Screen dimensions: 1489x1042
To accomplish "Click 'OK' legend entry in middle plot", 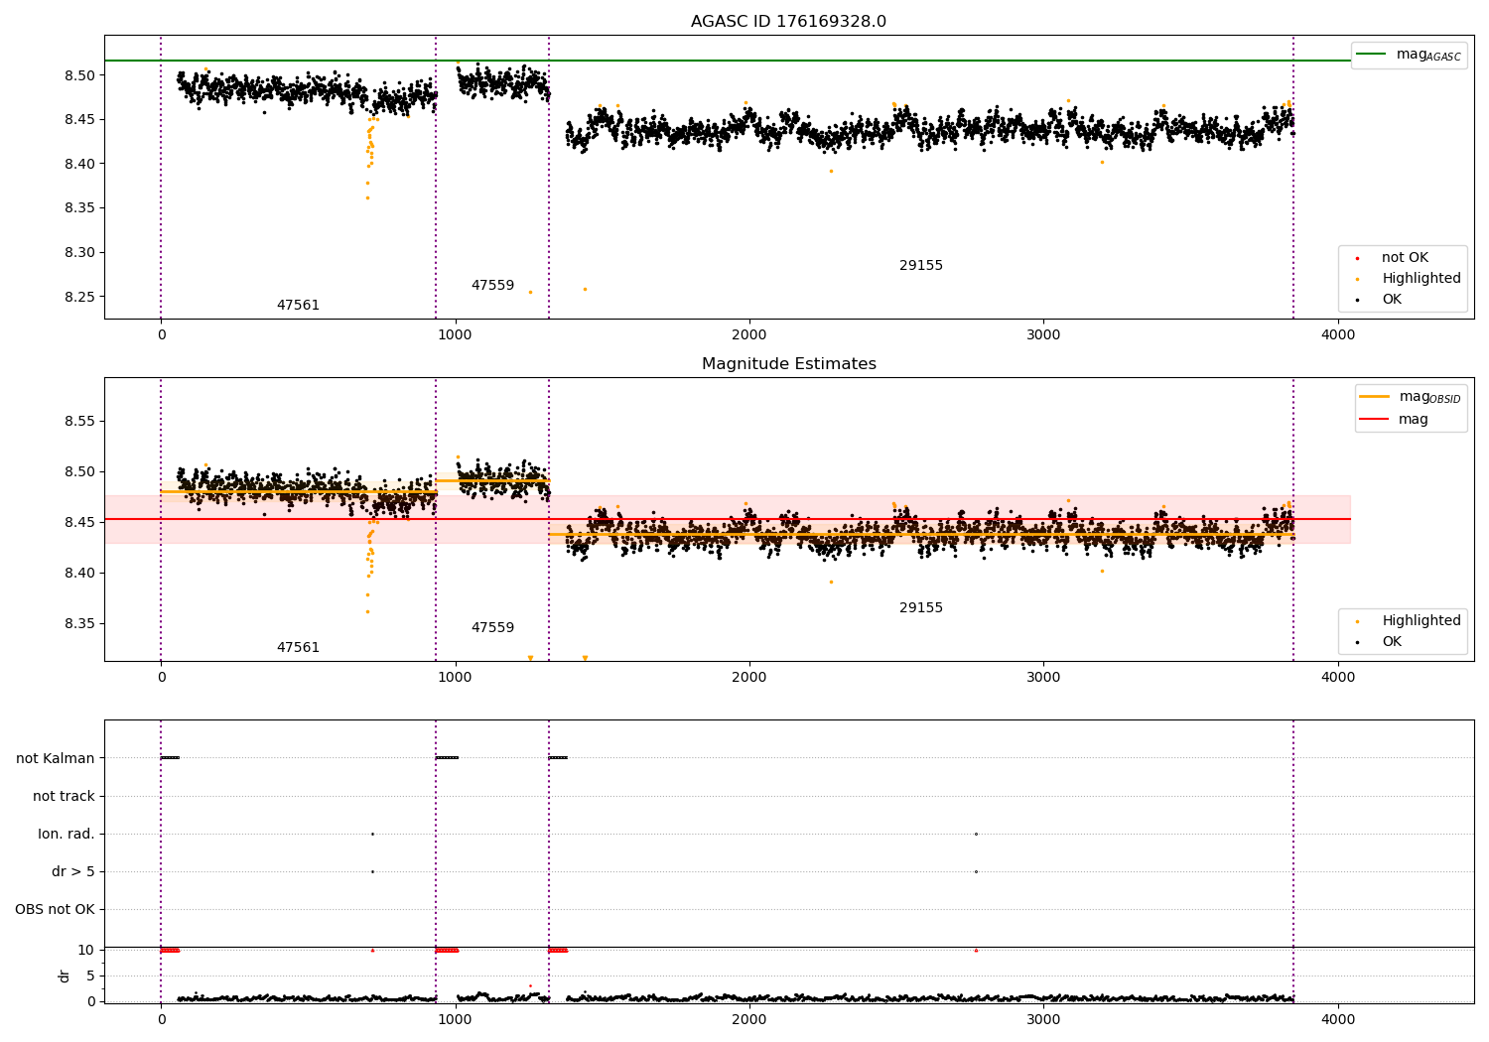I will pyautogui.click(x=1391, y=641).
